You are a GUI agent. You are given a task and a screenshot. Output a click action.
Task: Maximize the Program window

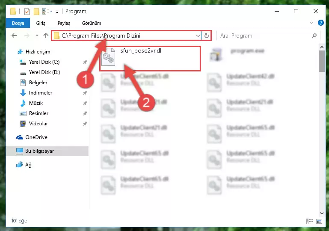[x=296, y=11]
